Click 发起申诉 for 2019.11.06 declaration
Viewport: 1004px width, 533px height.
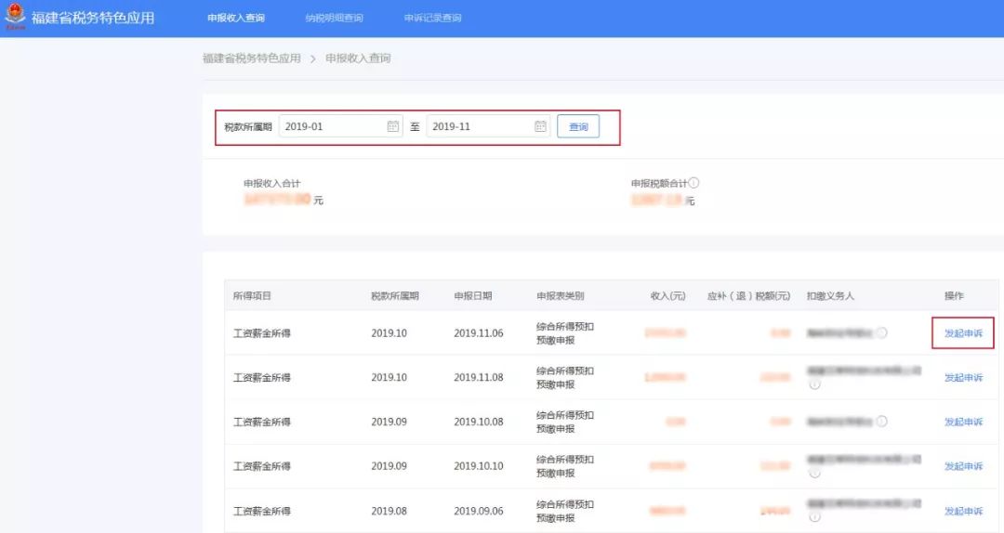point(963,333)
